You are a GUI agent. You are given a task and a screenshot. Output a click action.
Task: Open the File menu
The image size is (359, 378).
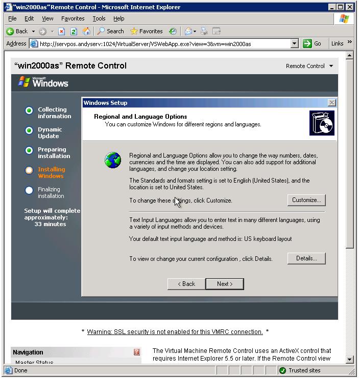[12, 18]
